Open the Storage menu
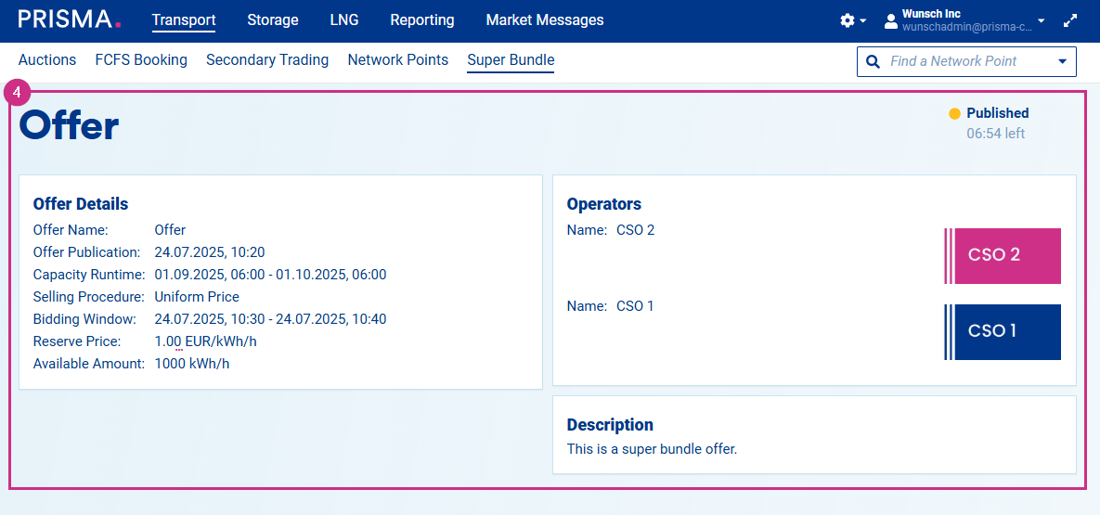The width and height of the screenshot is (1100, 515). [x=273, y=19]
